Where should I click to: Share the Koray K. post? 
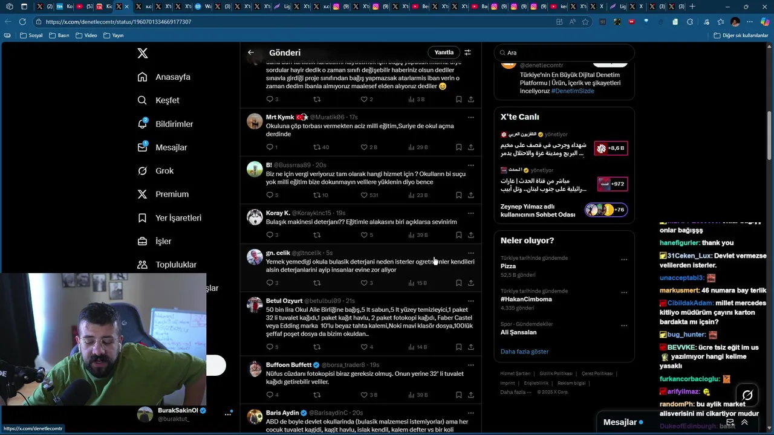click(x=470, y=235)
